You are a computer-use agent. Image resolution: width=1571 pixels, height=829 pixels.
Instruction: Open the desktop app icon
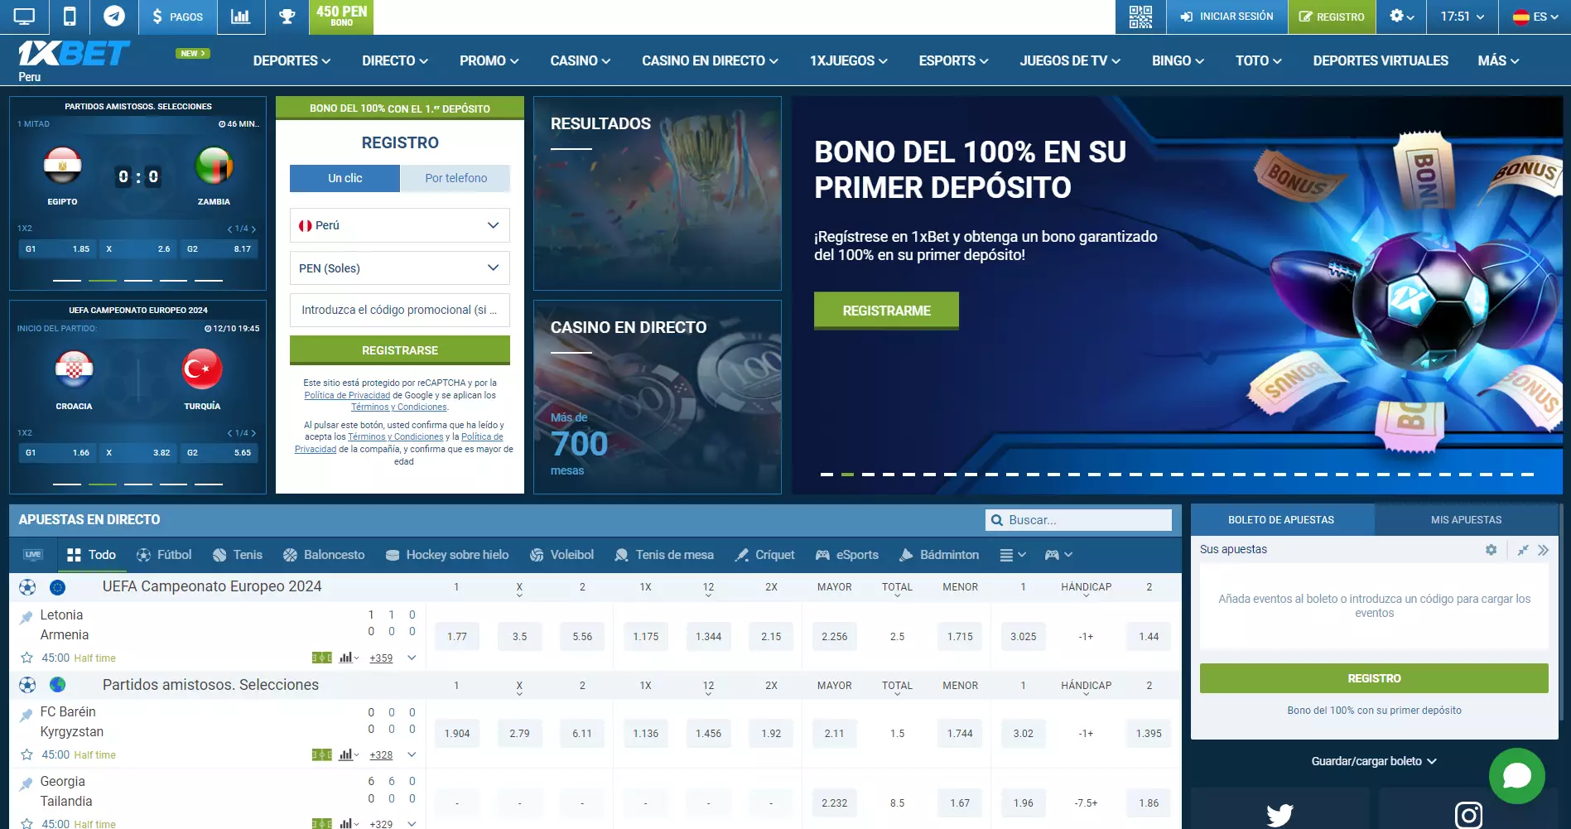[24, 17]
